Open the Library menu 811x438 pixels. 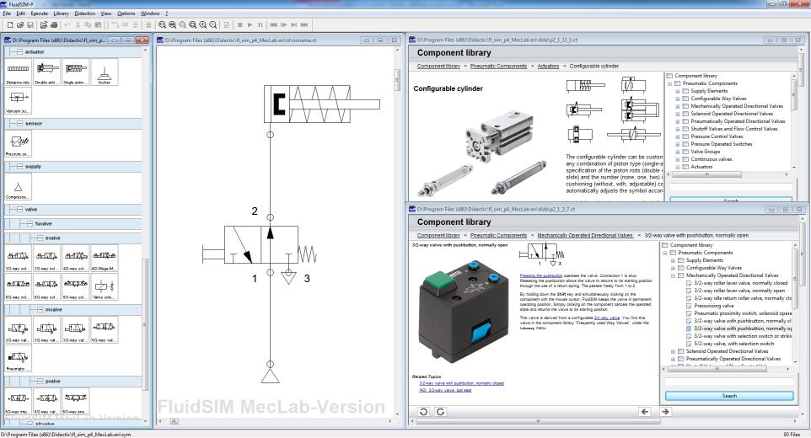coord(61,13)
